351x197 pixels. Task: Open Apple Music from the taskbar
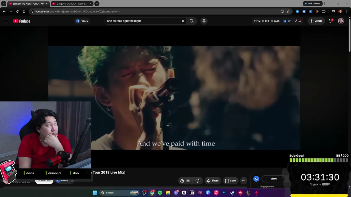[x=216, y=193]
